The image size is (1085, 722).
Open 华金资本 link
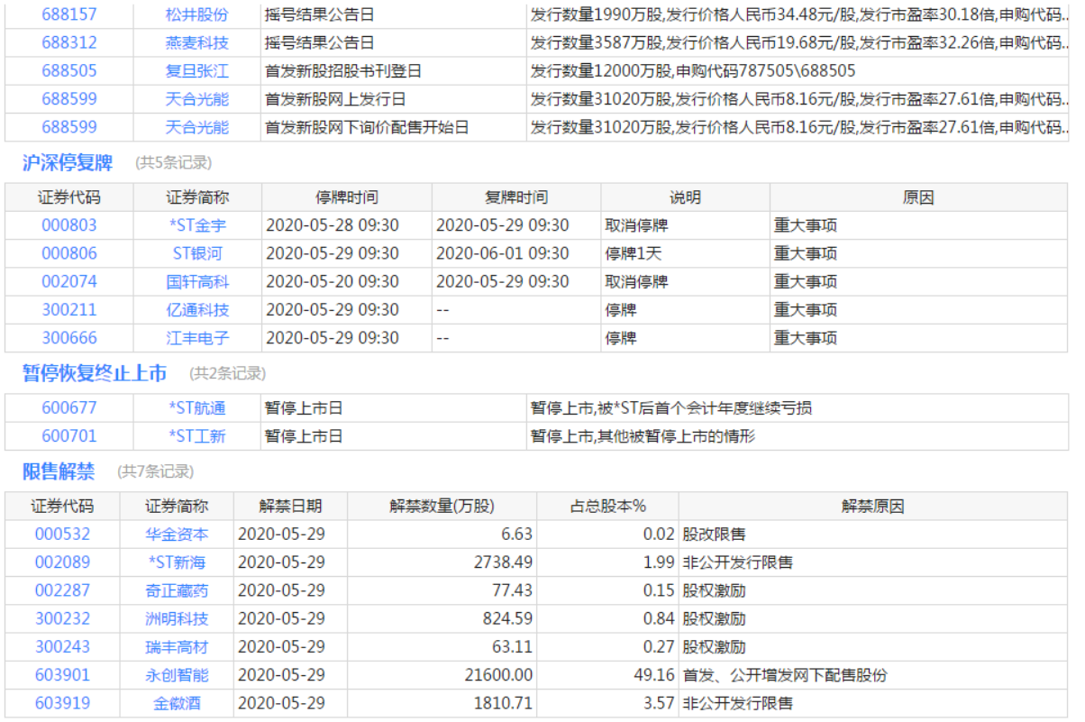pyautogui.click(x=177, y=534)
